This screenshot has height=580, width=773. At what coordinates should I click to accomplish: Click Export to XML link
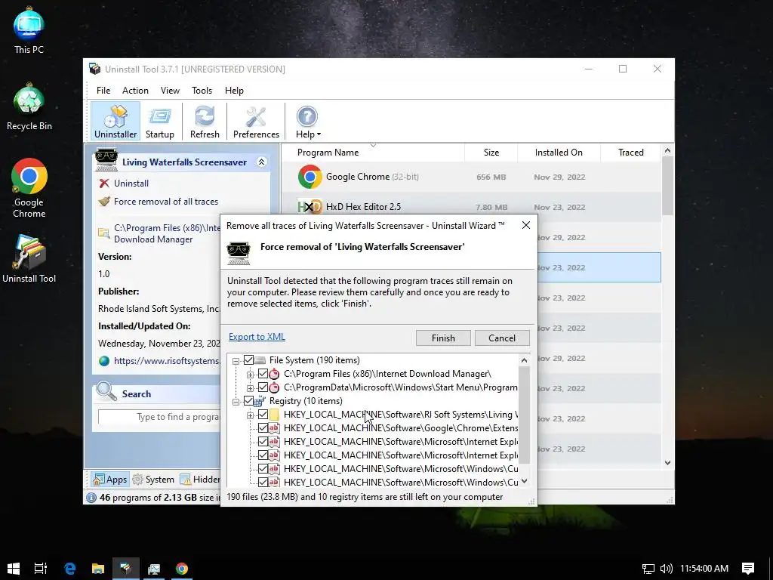click(257, 337)
